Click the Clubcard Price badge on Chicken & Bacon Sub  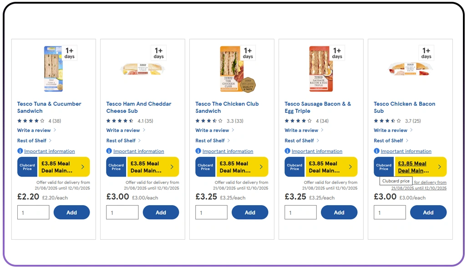384,167
